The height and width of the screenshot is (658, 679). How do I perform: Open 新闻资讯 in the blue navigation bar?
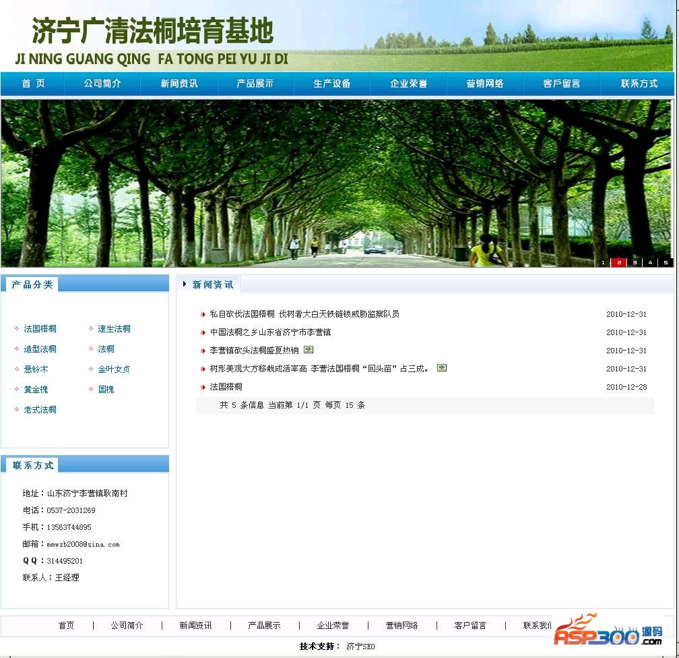click(x=179, y=84)
